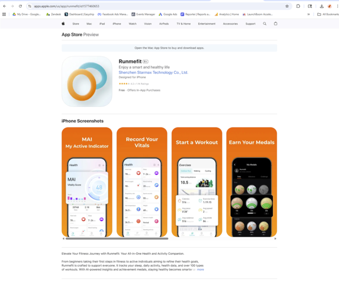339x281 pixels.
Task: Open the Support menu item
Action: pyautogui.click(x=250, y=24)
